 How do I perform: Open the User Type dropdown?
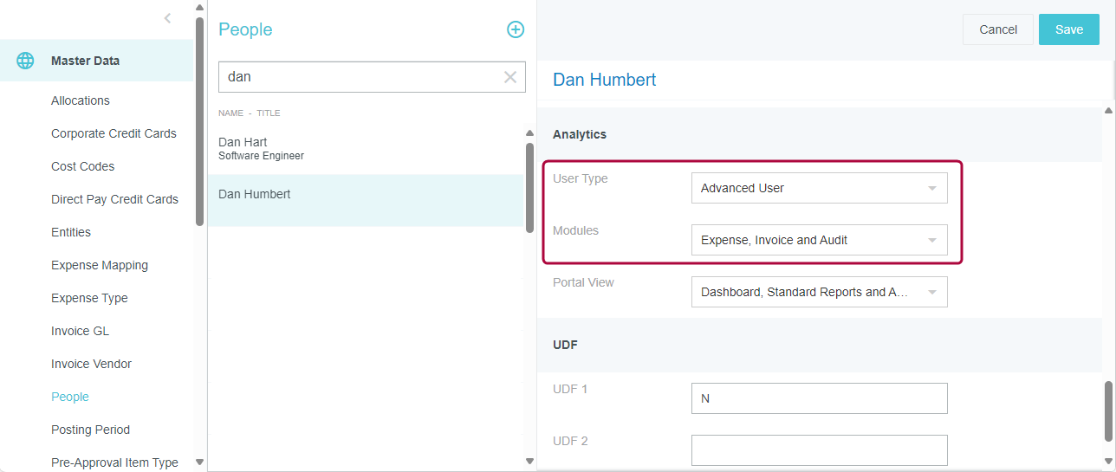point(819,188)
